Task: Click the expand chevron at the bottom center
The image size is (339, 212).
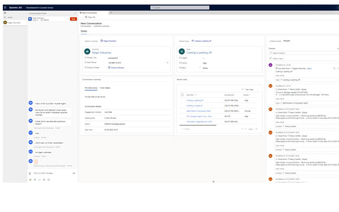Action: 214,181
